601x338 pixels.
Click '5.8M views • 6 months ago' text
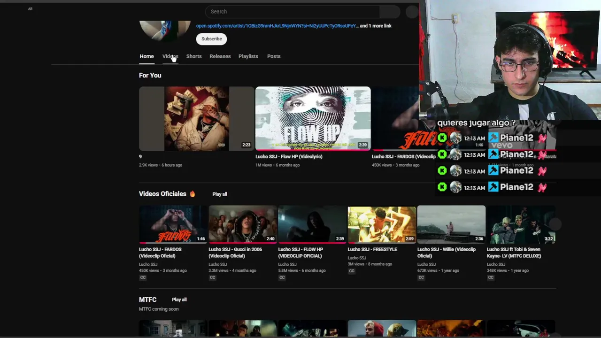coord(302,271)
